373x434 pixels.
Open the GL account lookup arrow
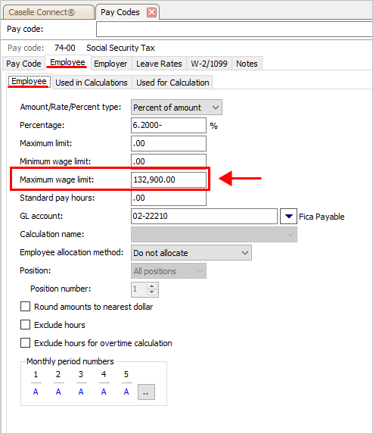tap(288, 216)
